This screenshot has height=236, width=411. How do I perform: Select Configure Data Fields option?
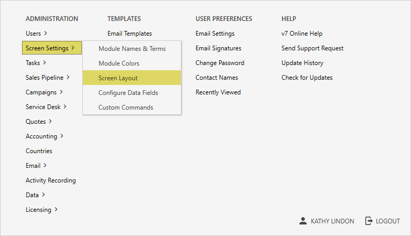tap(128, 93)
